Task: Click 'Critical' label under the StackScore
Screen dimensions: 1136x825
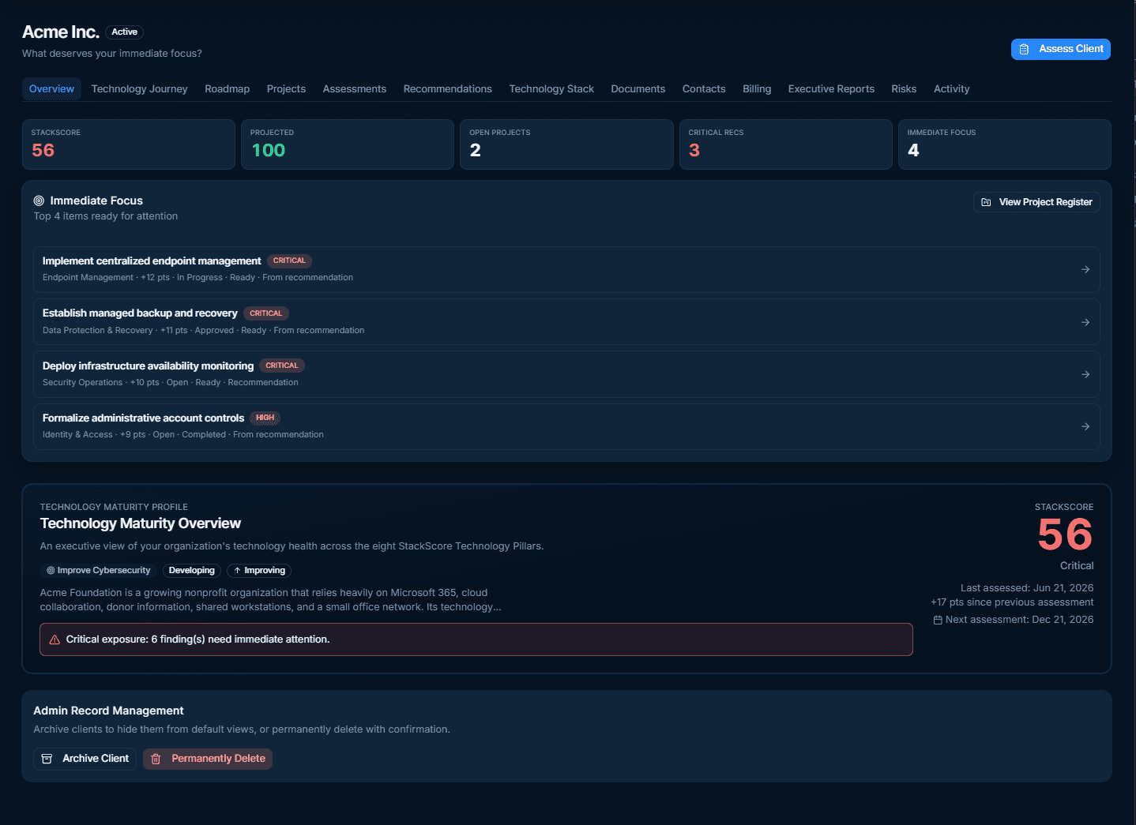Action: pos(1077,566)
